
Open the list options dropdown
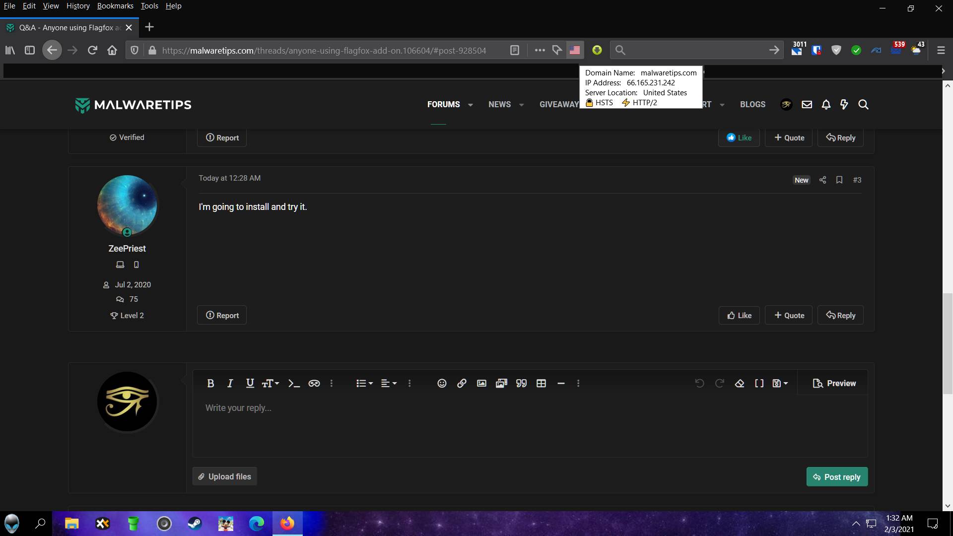tap(364, 383)
